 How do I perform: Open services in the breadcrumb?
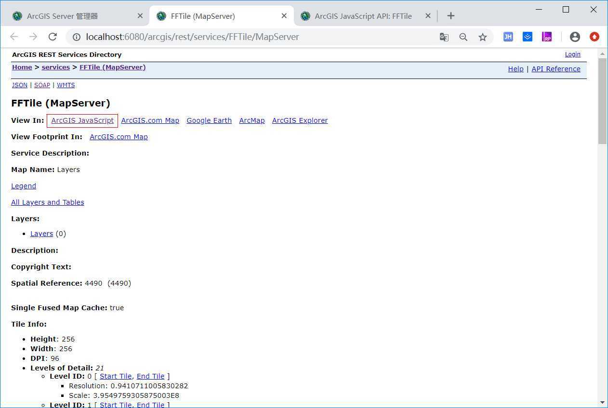(56, 67)
